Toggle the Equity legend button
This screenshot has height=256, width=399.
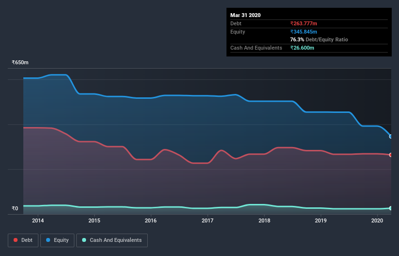click(x=57, y=240)
